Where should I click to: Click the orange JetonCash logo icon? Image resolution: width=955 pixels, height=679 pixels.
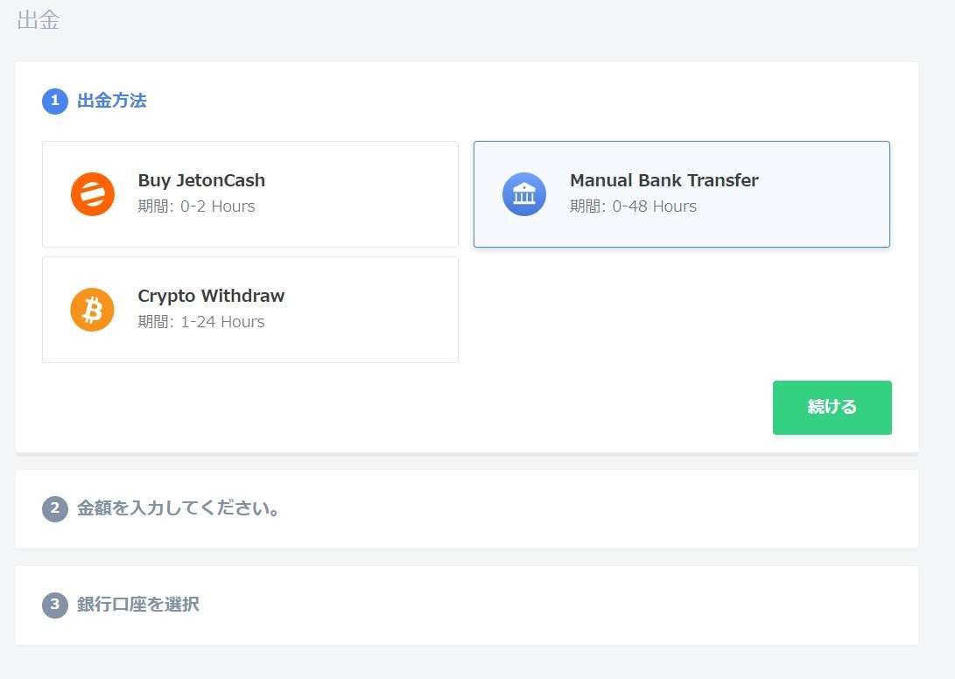pos(93,194)
